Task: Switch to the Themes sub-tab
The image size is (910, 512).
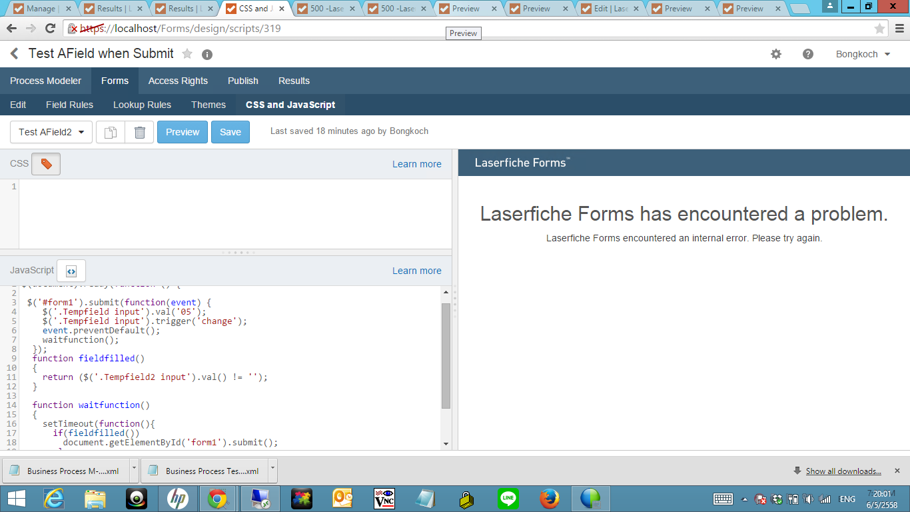Action: point(209,105)
